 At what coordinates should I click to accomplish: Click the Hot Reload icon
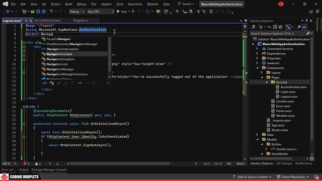click(x=147, y=12)
